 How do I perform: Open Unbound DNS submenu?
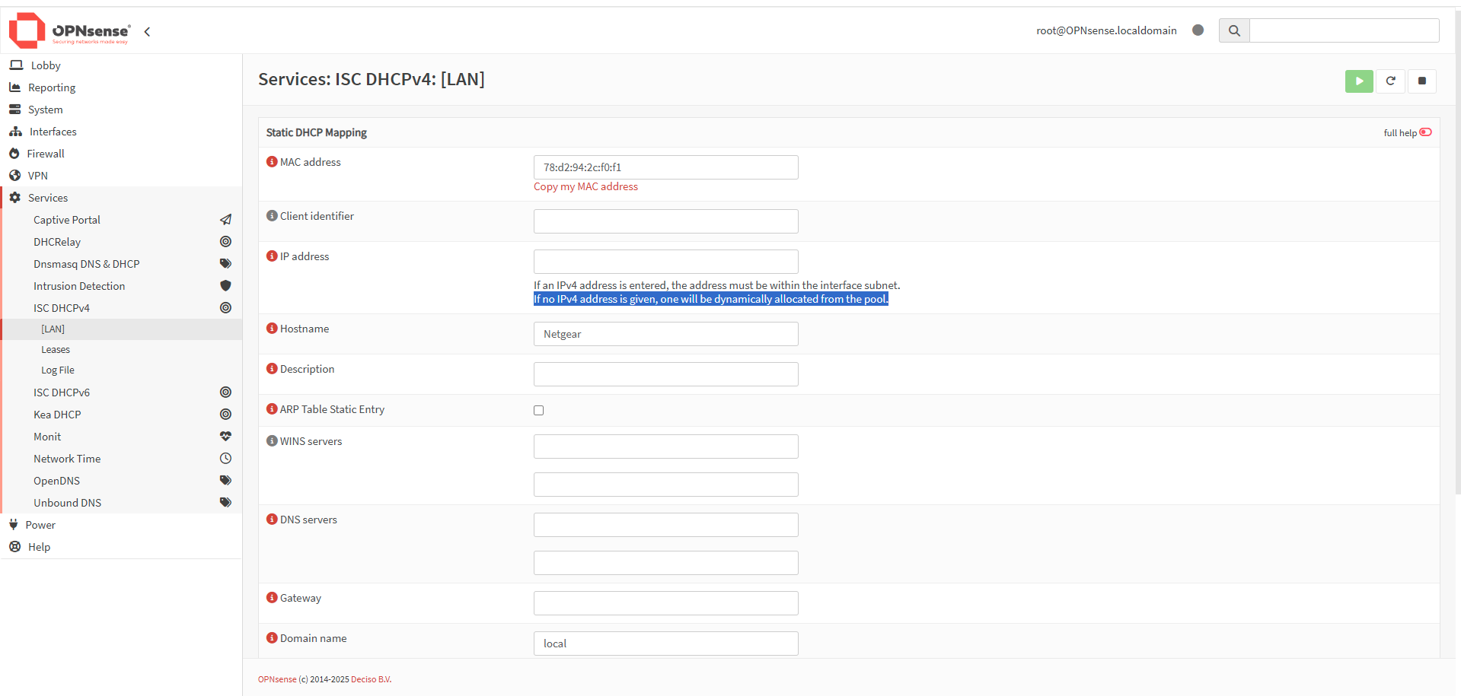pyautogui.click(x=67, y=503)
